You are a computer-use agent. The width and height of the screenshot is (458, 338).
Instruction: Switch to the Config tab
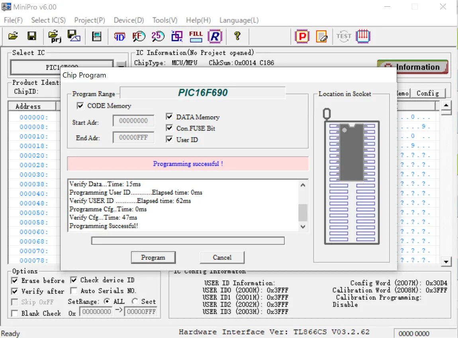click(428, 93)
